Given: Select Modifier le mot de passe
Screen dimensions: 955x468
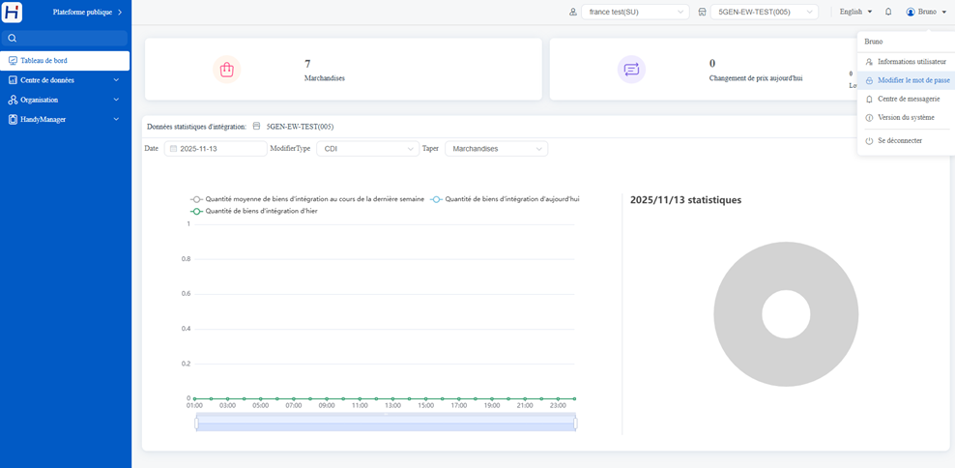Looking at the screenshot, I should coord(906,80).
